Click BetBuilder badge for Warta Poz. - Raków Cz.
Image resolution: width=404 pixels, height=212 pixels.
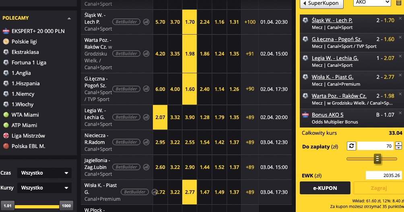click(x=125, y=54)
